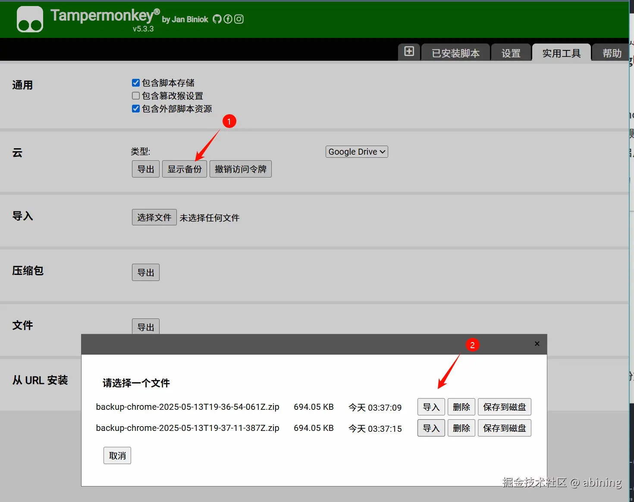Open the Facebook icon link in header
This screenshot has height=502, width=634.
tap(228, 19)
